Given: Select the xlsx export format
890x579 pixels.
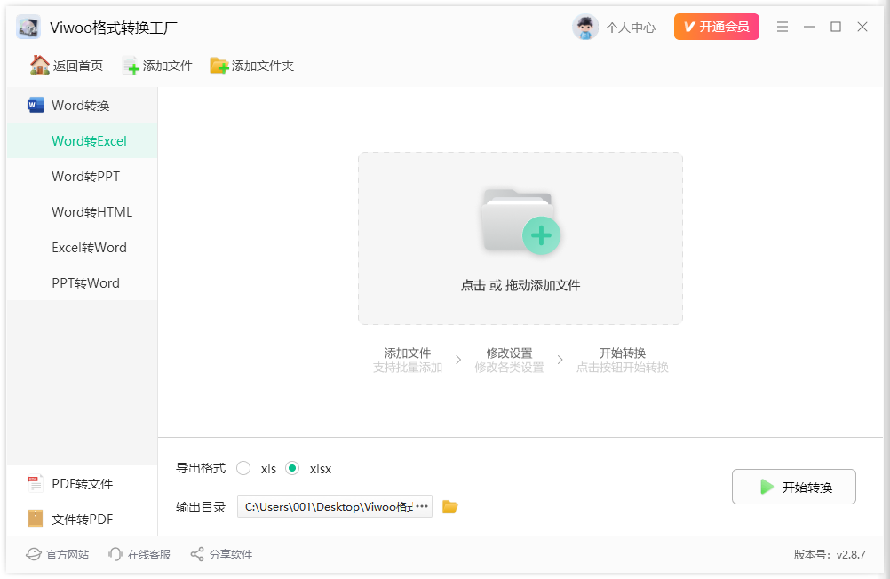Looking at the screenshot, I should click(x=292, y=468).
